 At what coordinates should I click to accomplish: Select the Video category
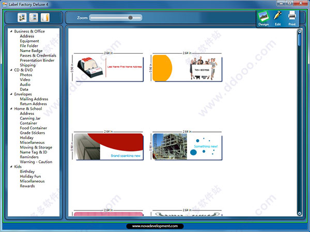pos(25,79)
